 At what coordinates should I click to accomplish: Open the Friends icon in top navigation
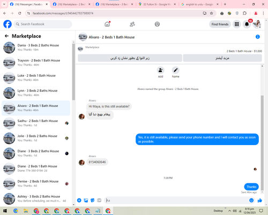132,24
